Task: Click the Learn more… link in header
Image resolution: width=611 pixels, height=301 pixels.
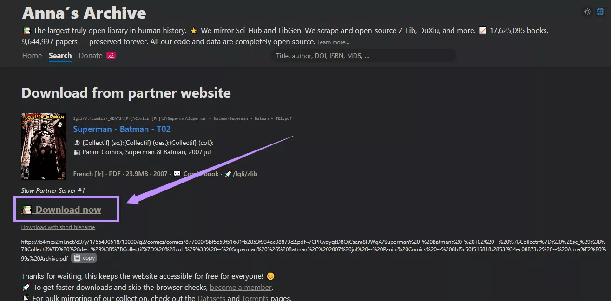Action: [333, 43]
